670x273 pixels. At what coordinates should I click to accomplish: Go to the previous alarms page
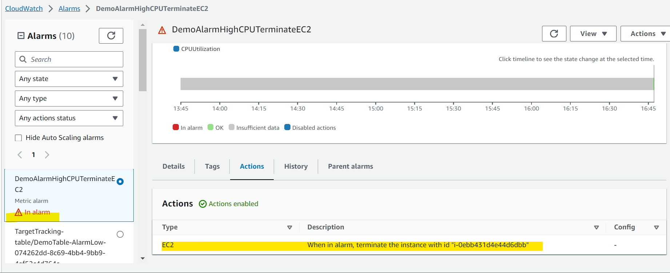coord(20,155)
